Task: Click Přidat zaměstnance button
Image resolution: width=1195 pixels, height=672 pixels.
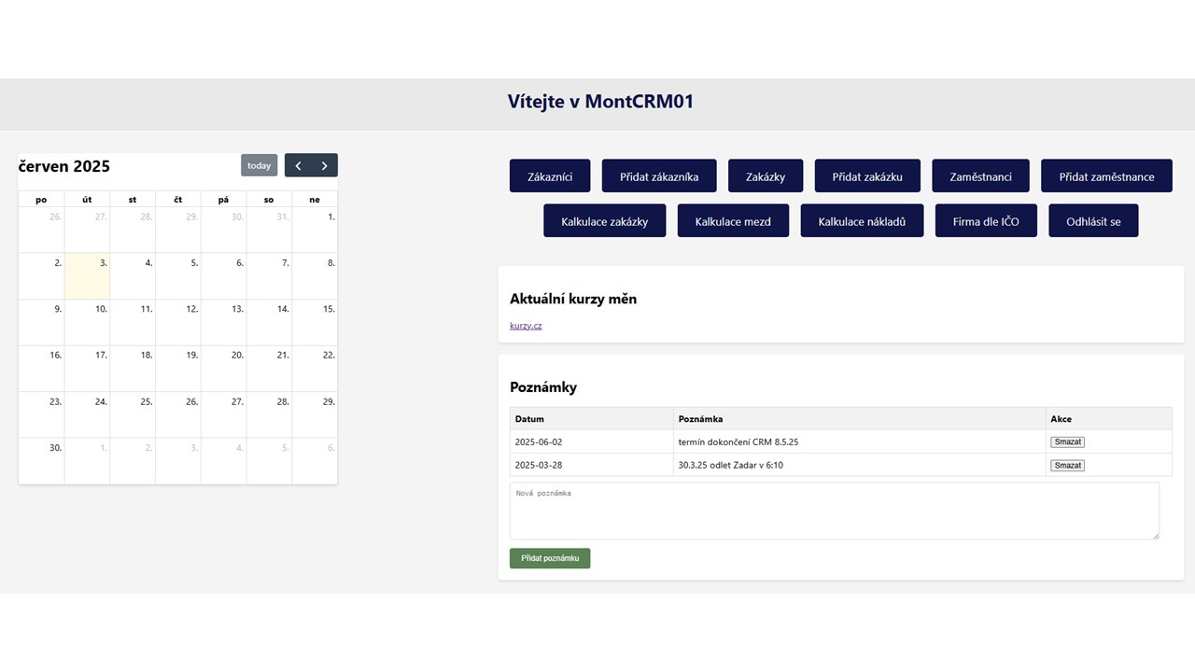Action: [1106, 176]
